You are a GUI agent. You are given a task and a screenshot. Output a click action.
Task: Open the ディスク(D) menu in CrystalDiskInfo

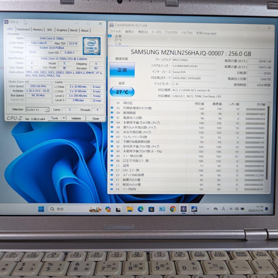click(171, 33)
